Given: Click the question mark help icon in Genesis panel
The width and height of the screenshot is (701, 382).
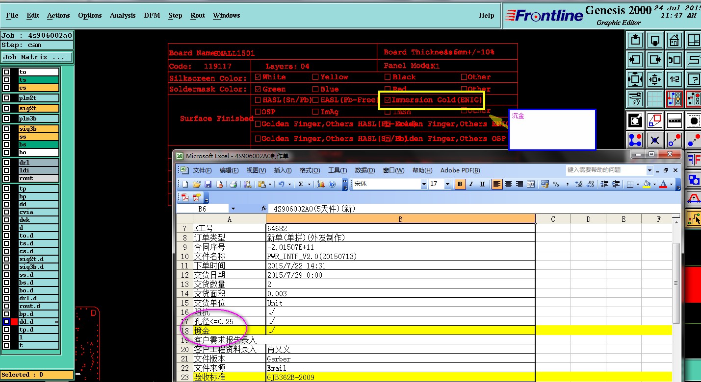Looking at the screenshot, I should pyautogui.click(x=694, y=79).
